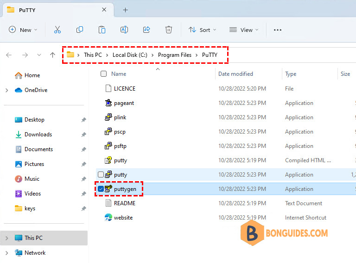The width and height of the screenshot is (356, 263).
Task: Check the box for putty Application row
Action: point(101,175)
